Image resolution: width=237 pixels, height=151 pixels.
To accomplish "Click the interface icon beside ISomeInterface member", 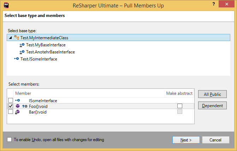I will [18, 100].
